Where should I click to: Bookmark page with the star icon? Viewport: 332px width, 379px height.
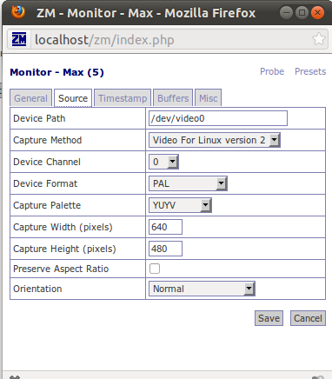click(x=319, y=39)
